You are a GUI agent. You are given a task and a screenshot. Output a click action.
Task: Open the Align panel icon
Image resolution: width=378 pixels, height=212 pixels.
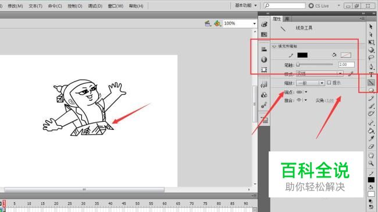[x=264, y=50]
